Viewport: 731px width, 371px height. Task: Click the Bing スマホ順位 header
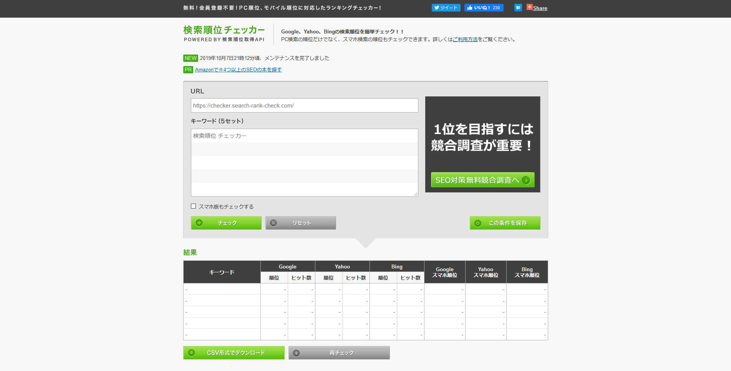pos(527,272)
